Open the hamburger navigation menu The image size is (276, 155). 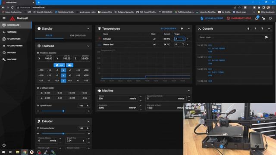pos(4,18)
